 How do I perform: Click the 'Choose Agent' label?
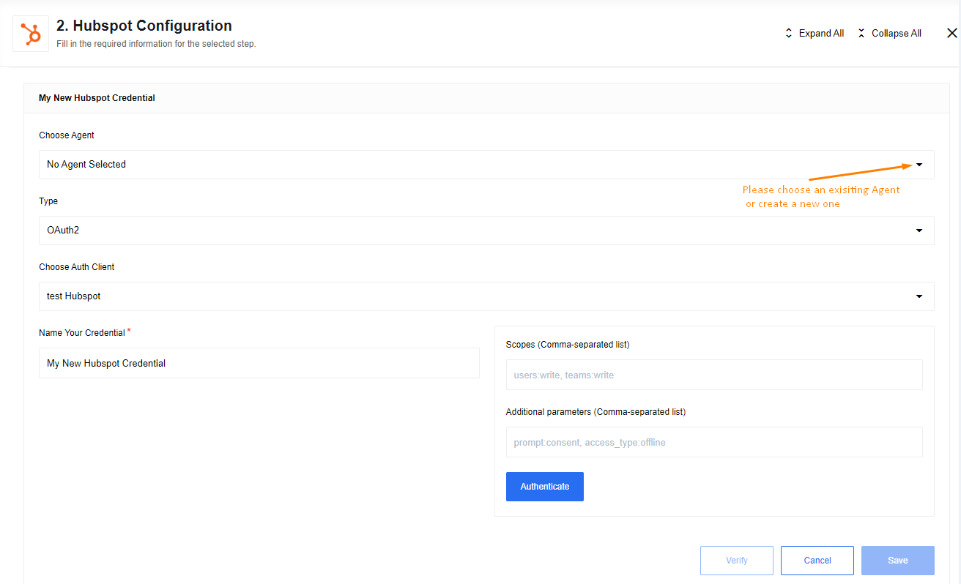[67, 135]
